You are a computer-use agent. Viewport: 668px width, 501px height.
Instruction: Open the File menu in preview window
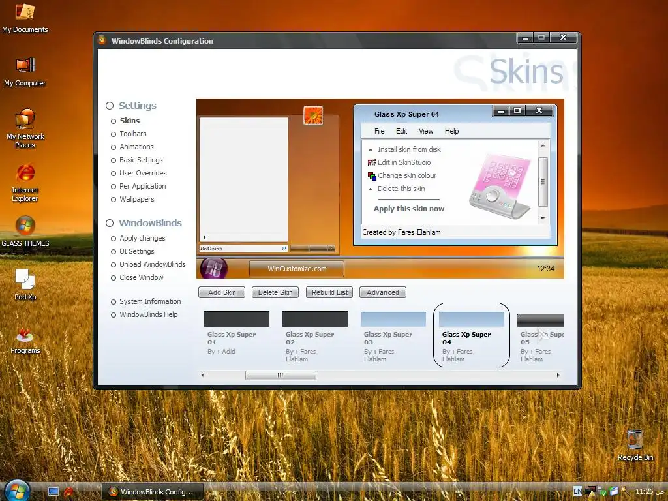(x=379, y=131)
